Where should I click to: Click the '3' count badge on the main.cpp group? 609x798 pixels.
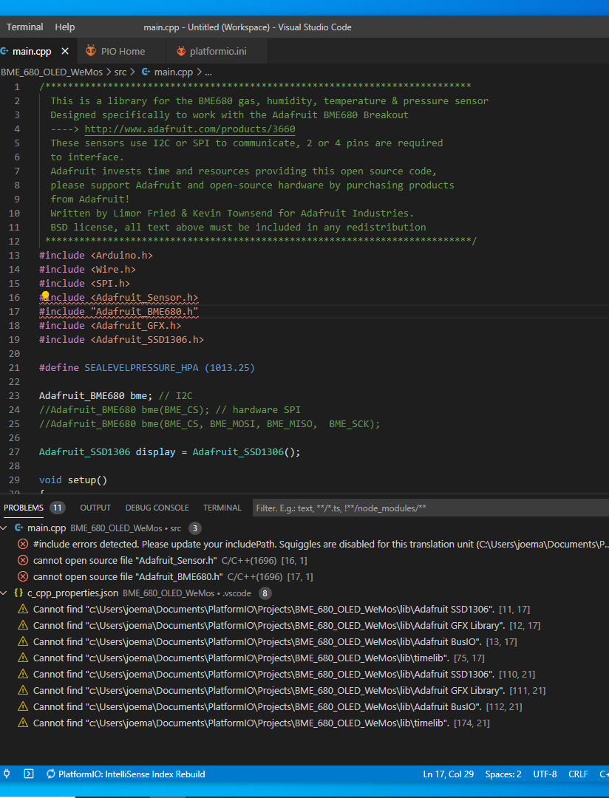(x=194, y=528)
